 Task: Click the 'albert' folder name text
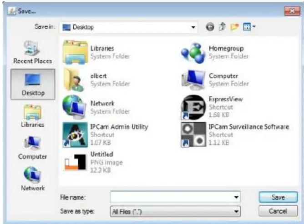point(98,76)
